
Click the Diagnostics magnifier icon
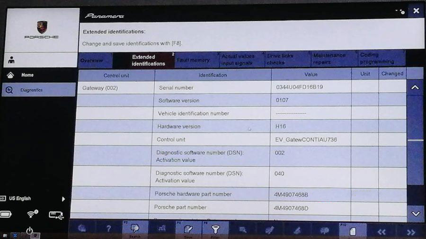pos(9,90)
